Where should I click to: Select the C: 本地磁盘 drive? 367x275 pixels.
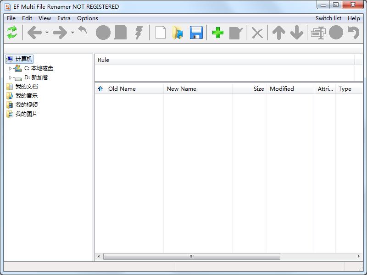(x=39, y=68)
